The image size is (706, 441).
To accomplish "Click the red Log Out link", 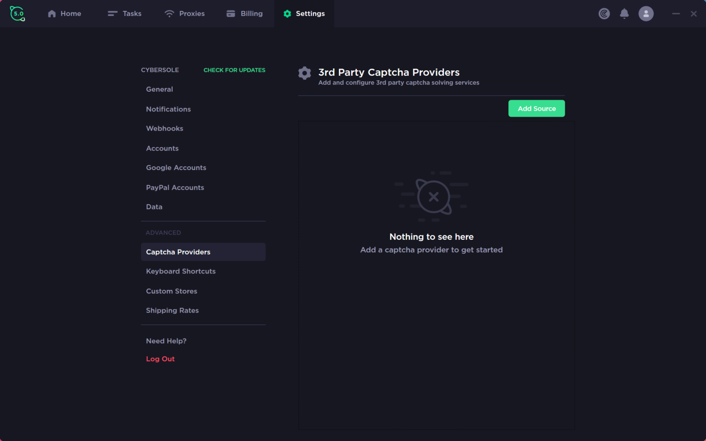I will [x=160, y=359].
